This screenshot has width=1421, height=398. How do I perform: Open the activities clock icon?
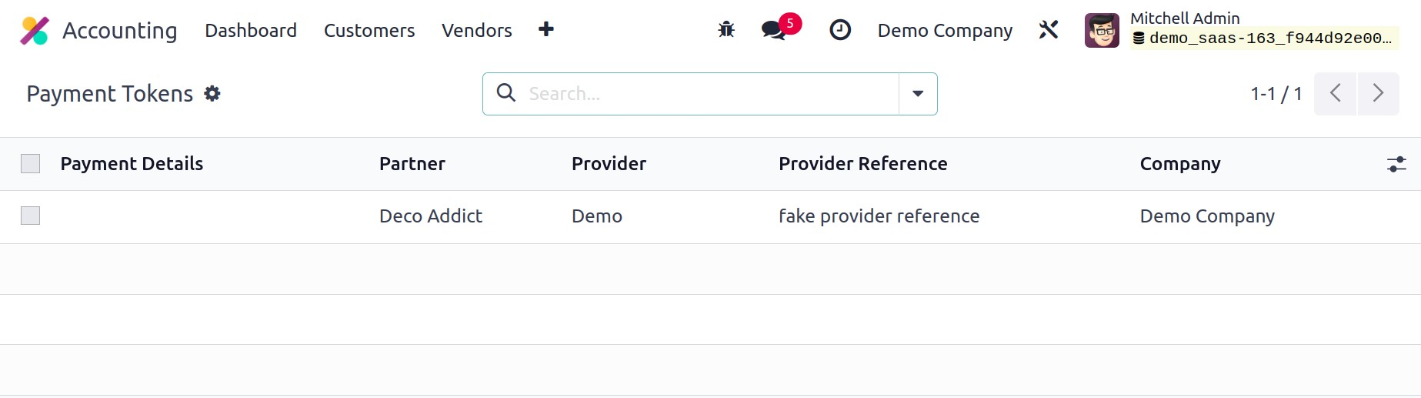[x=840, y=30]
